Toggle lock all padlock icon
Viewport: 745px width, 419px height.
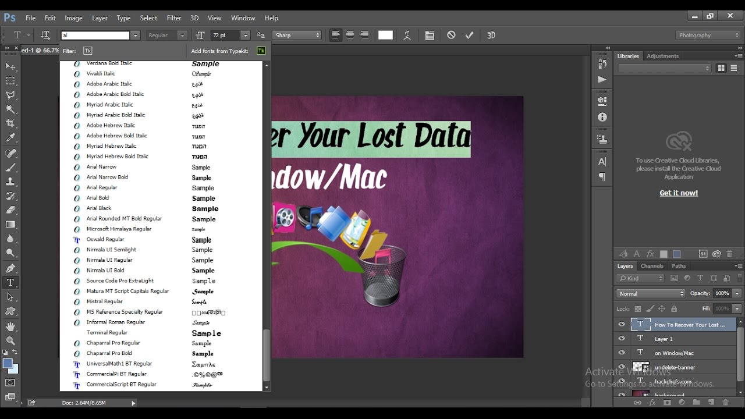point(674,309)
